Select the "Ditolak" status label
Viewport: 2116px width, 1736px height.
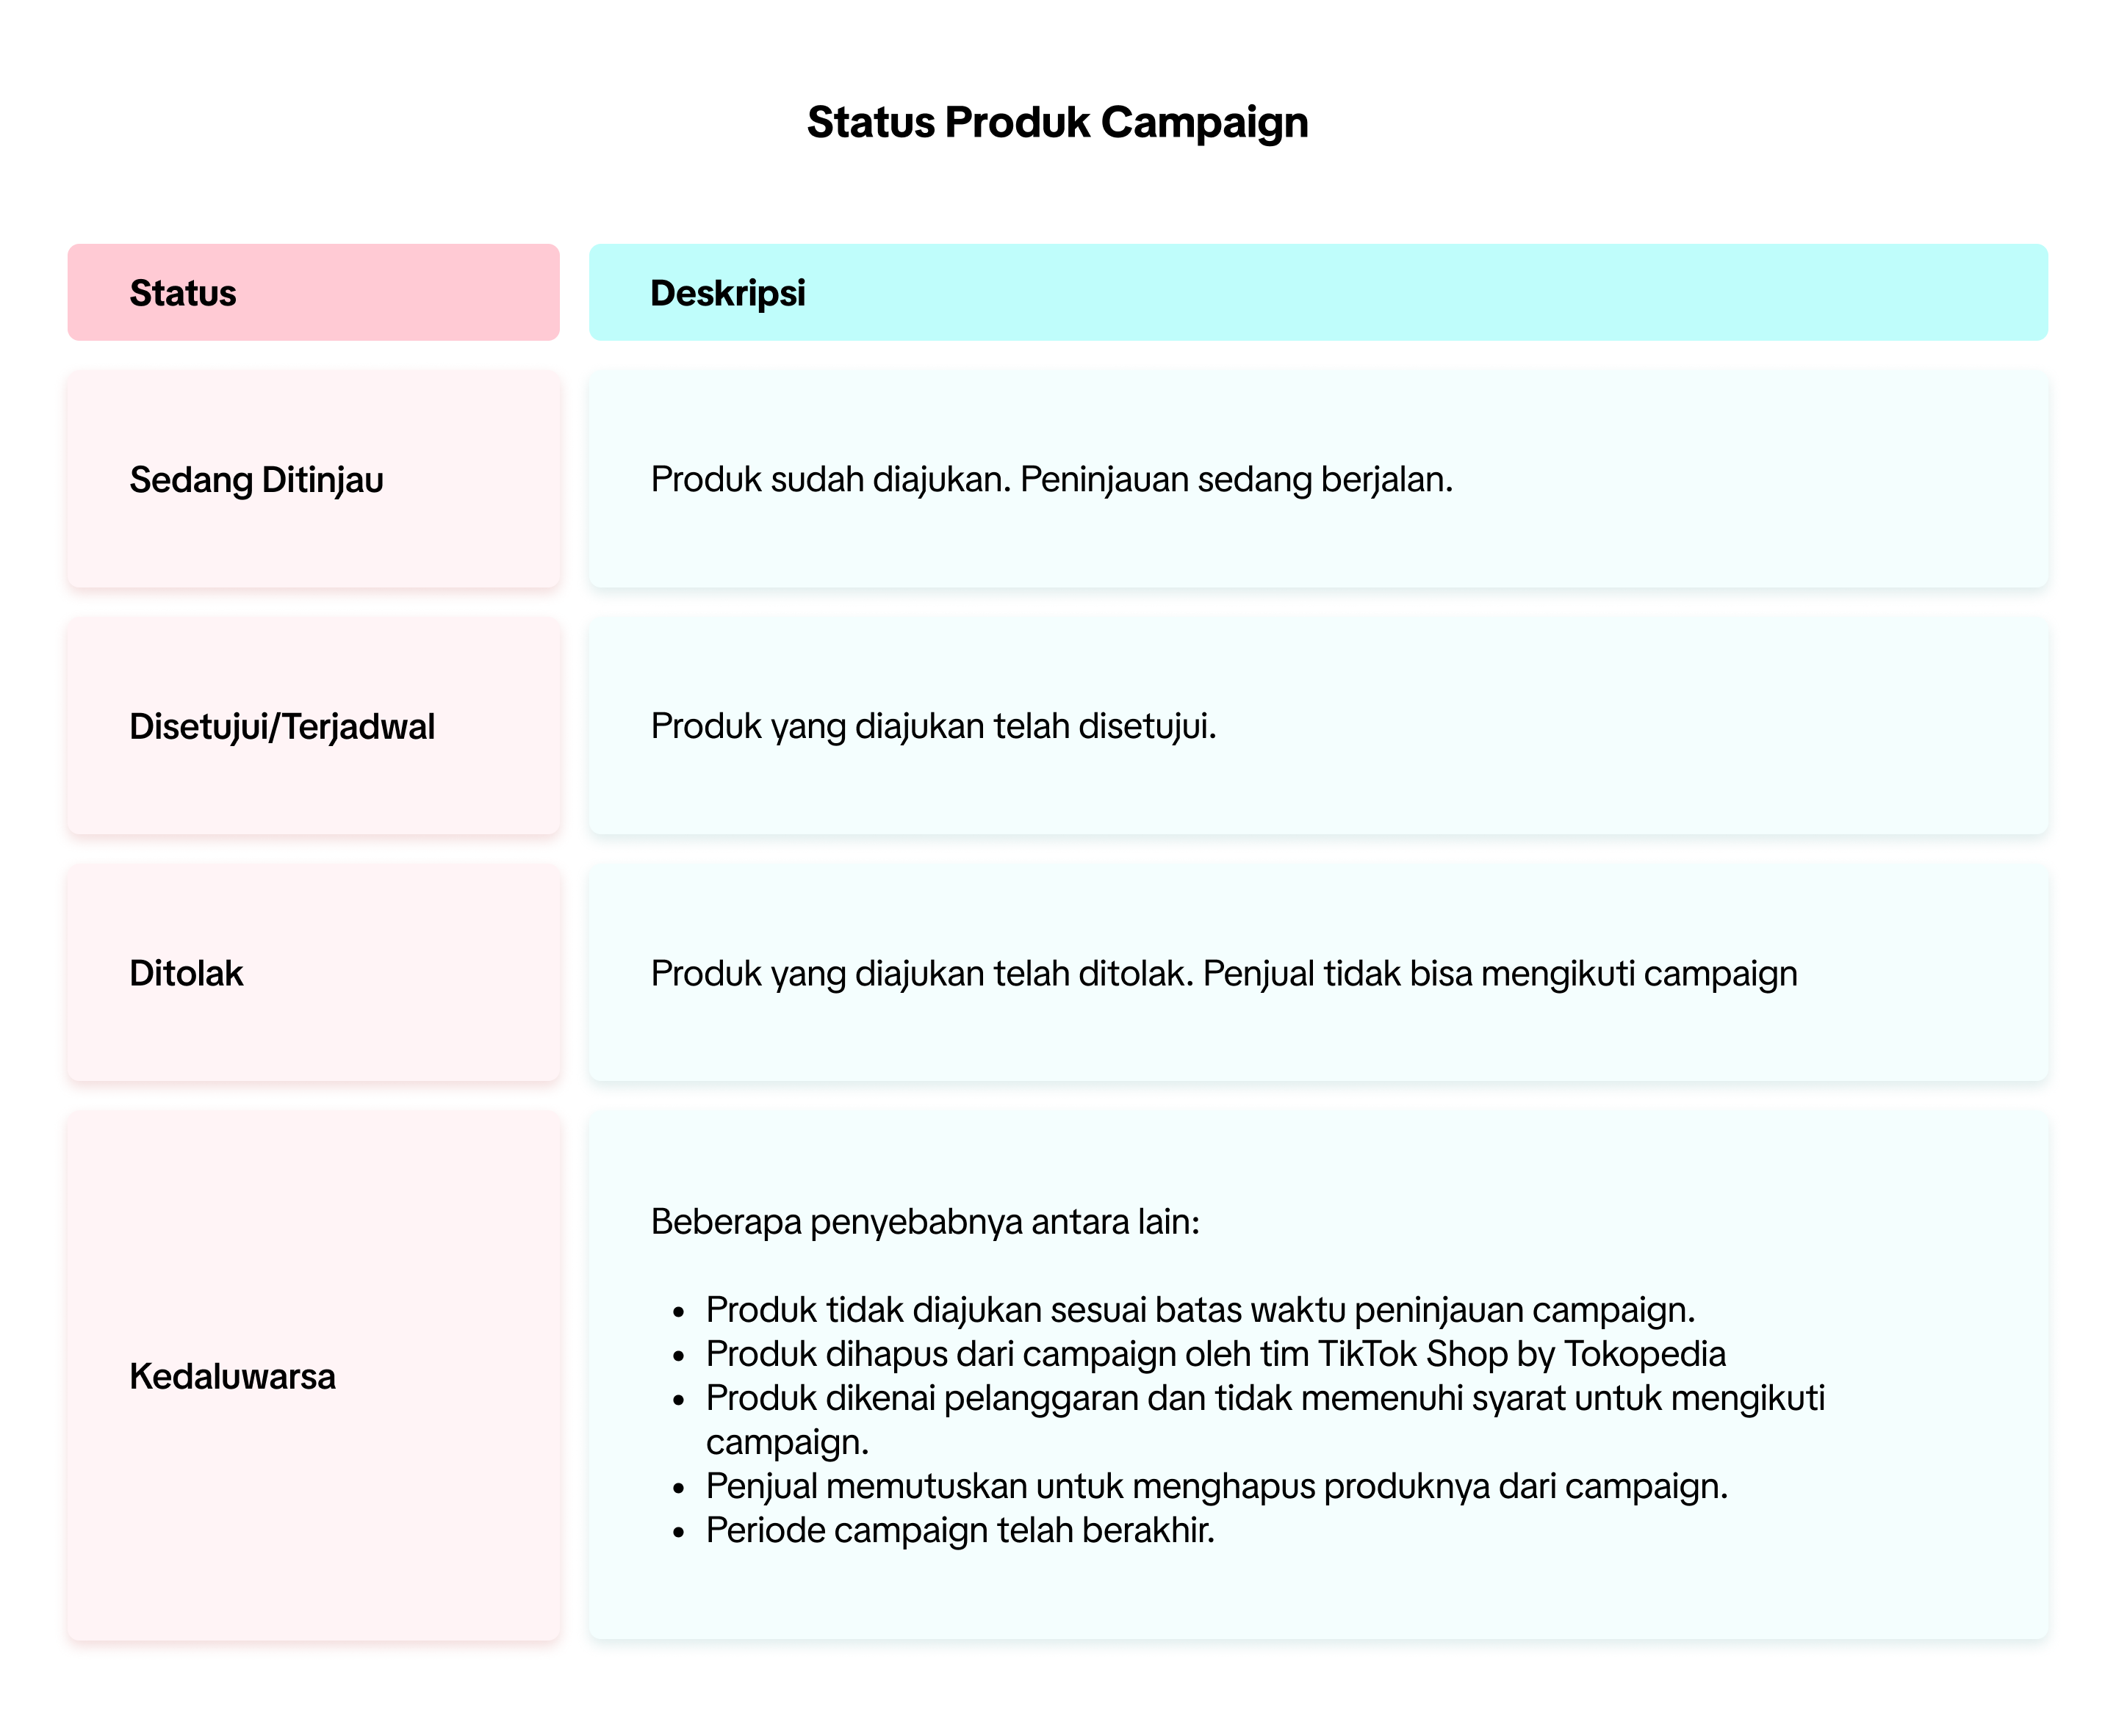186,974
